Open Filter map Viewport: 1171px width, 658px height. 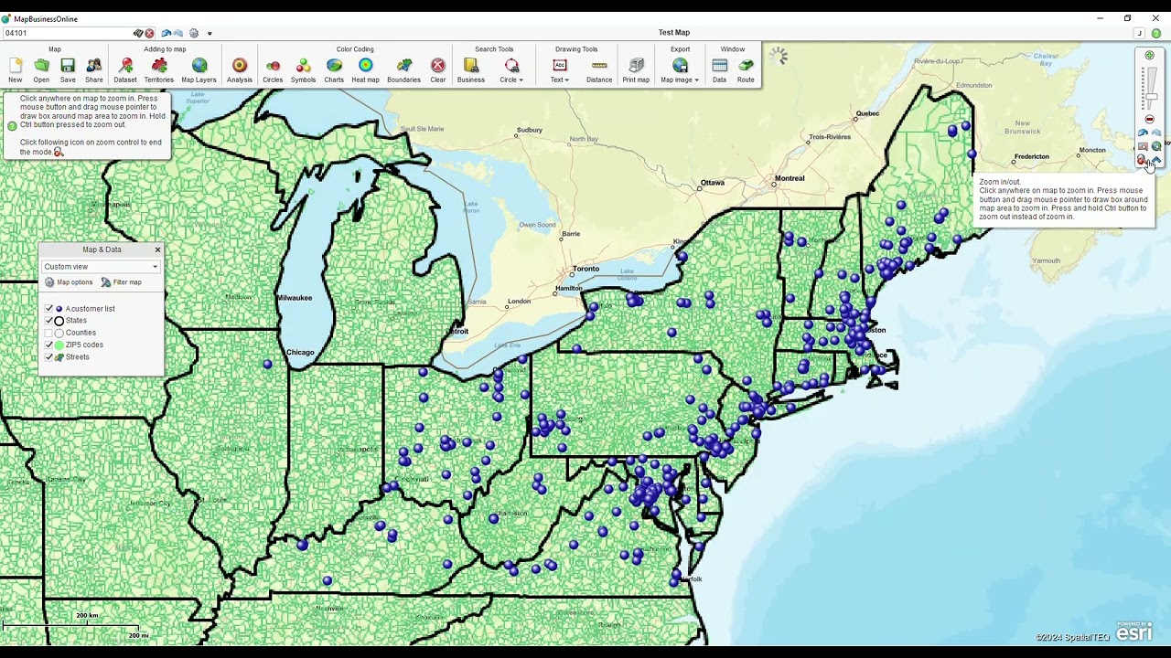coord(122,282)
